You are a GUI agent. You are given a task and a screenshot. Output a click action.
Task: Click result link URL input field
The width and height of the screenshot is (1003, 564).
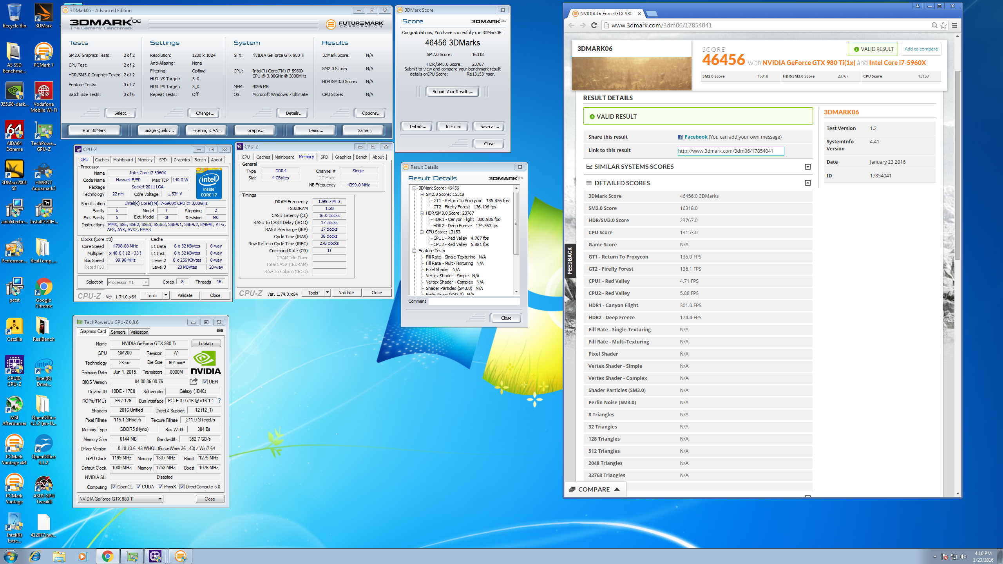(x=731, y=151)
